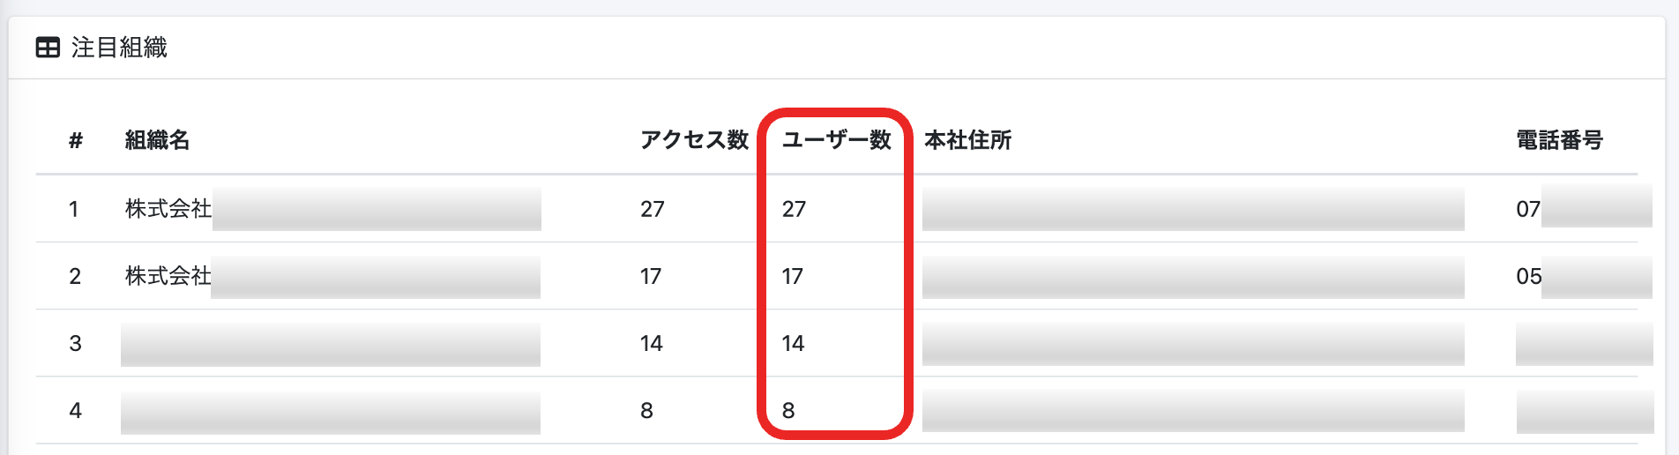Click the 組織名 column header
Image resolution: width=1679 pixels, height=455 pixels.
[x=157, y=140]
